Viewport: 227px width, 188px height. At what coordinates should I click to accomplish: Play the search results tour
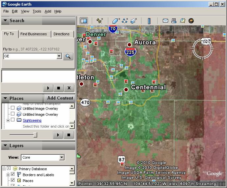[x=48, y=88]
